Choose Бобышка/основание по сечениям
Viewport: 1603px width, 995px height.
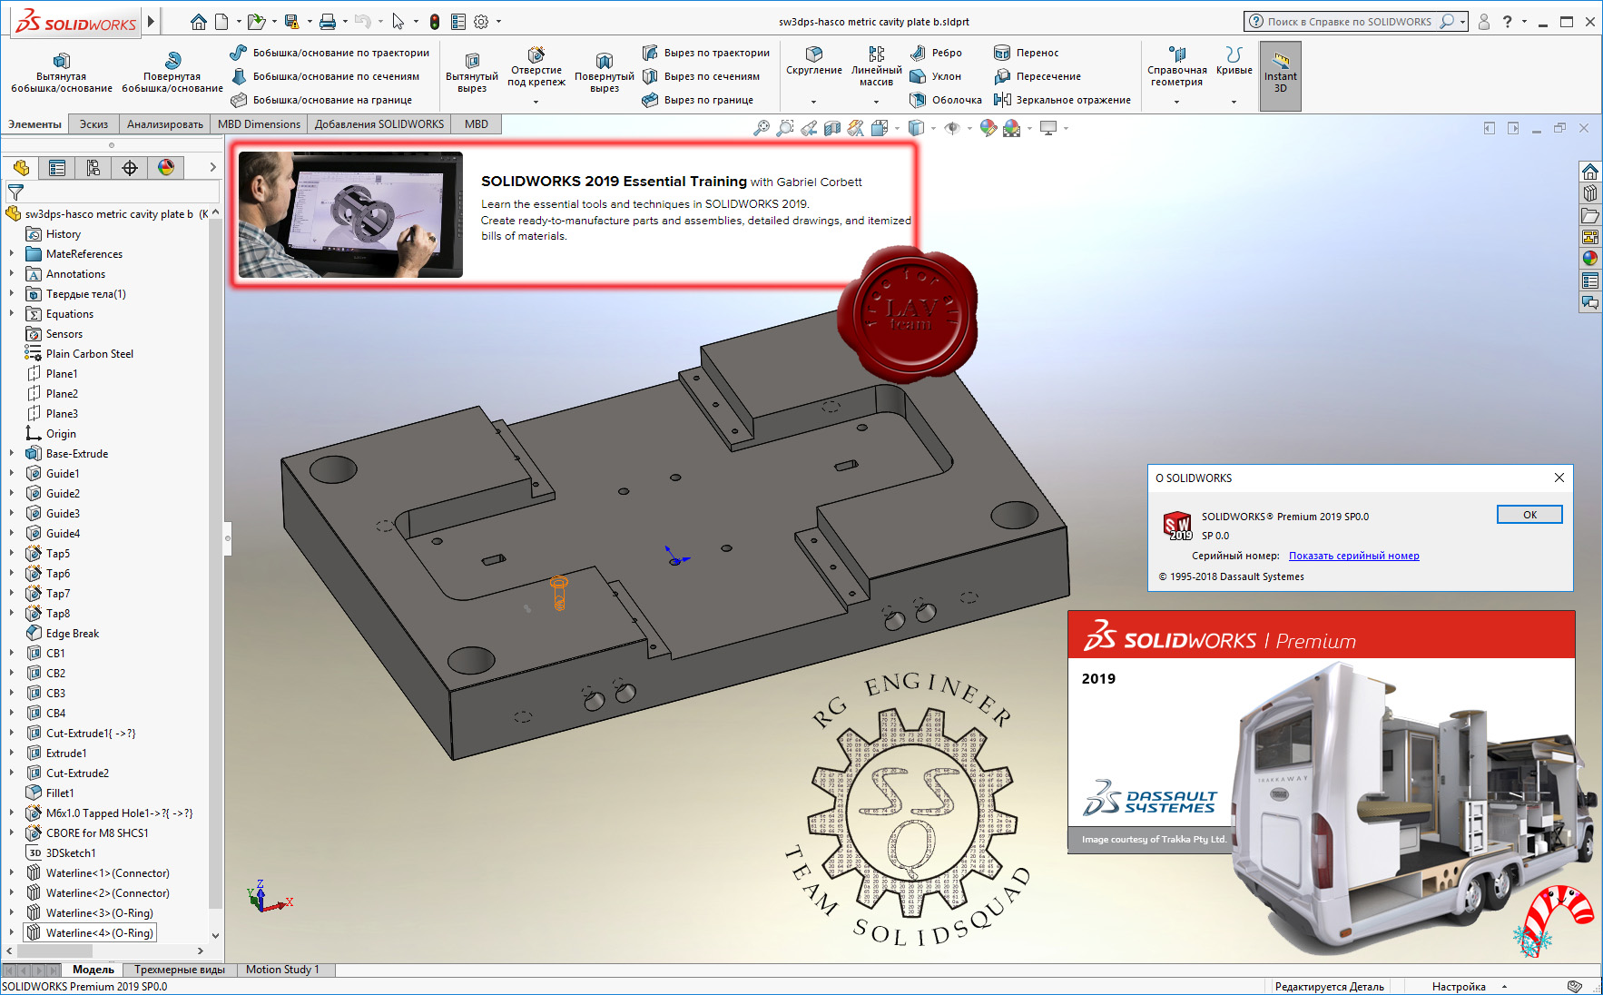pyautogui.click(x=325, y=76)
